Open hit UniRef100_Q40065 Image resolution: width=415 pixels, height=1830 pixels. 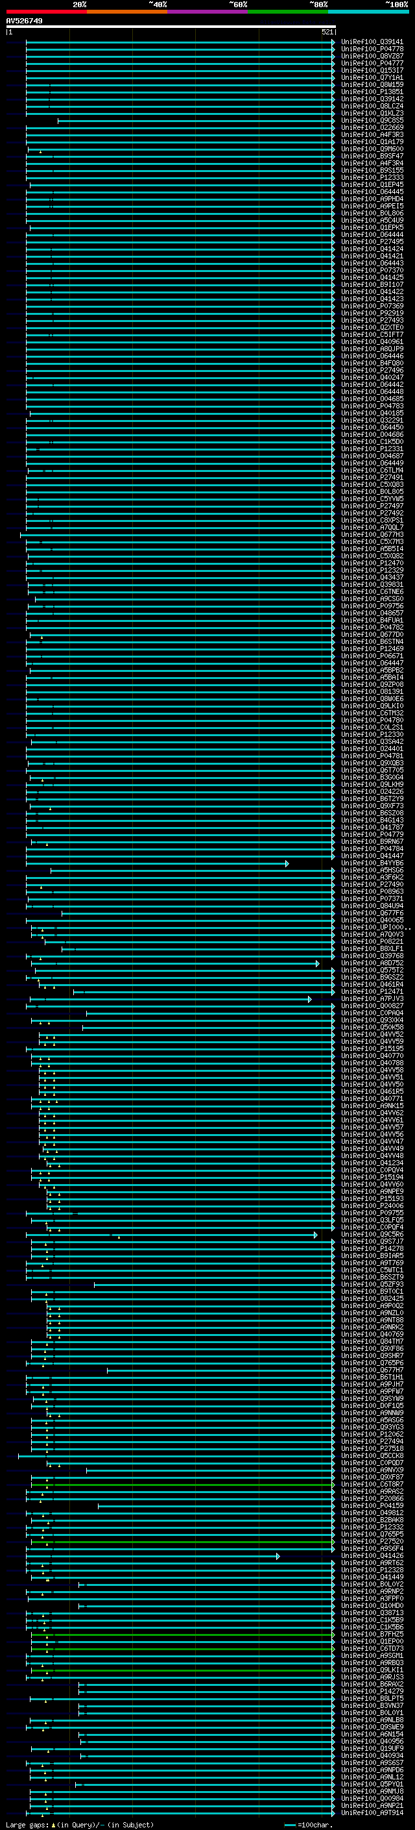point(372,920)
